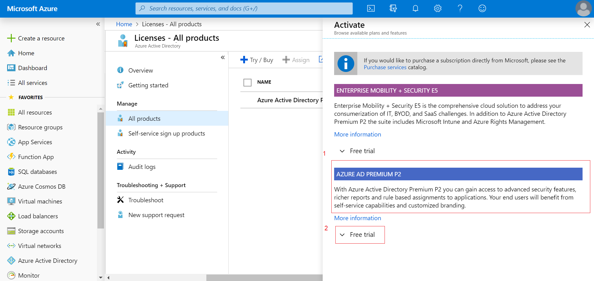
Task: Collapse the left portal sidebar
Action: (x=98, y=24)
